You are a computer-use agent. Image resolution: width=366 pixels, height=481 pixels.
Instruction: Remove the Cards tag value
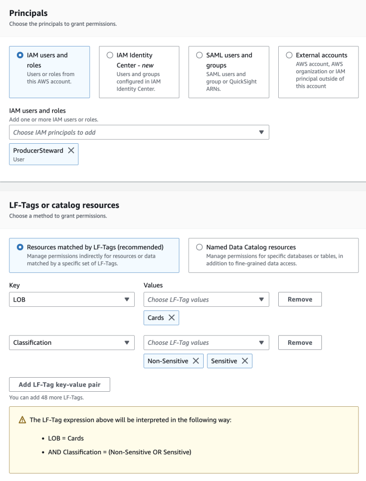click(171, 318)
